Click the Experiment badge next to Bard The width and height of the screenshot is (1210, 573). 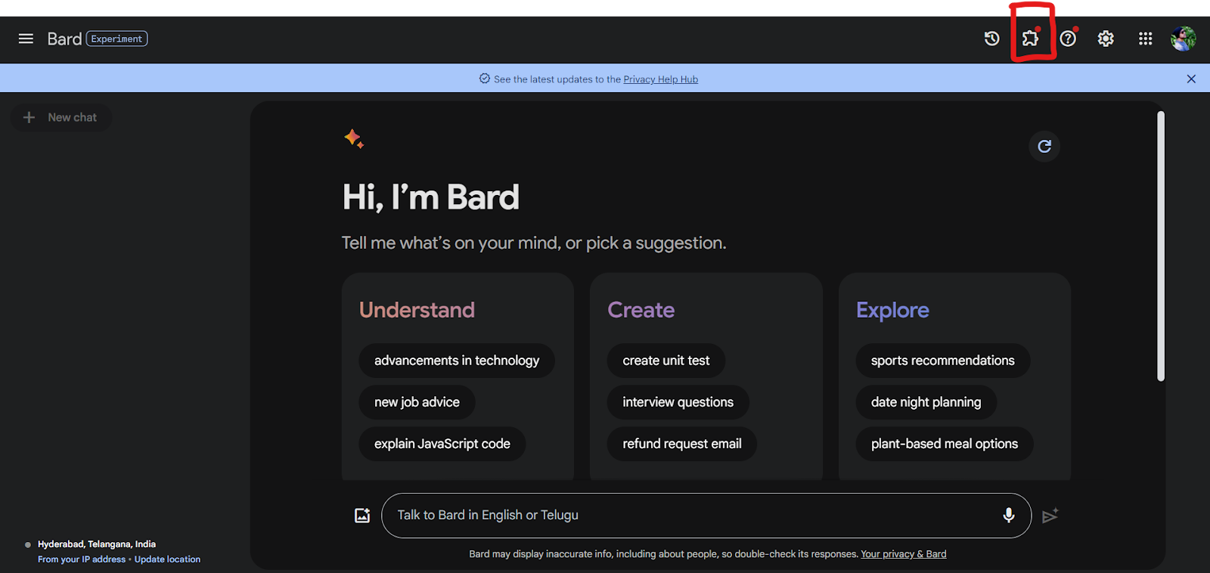pyautogui.click(x=116, y=39)
